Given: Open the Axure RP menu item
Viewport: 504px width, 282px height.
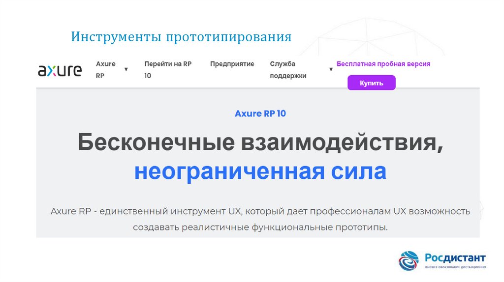Looking at the screenshot, I should 105,70.
